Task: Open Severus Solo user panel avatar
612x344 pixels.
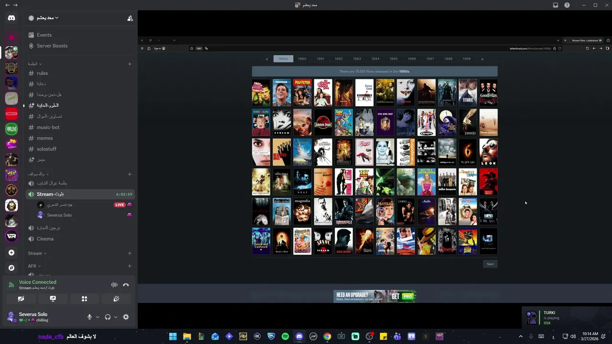Action: (11, 317)
